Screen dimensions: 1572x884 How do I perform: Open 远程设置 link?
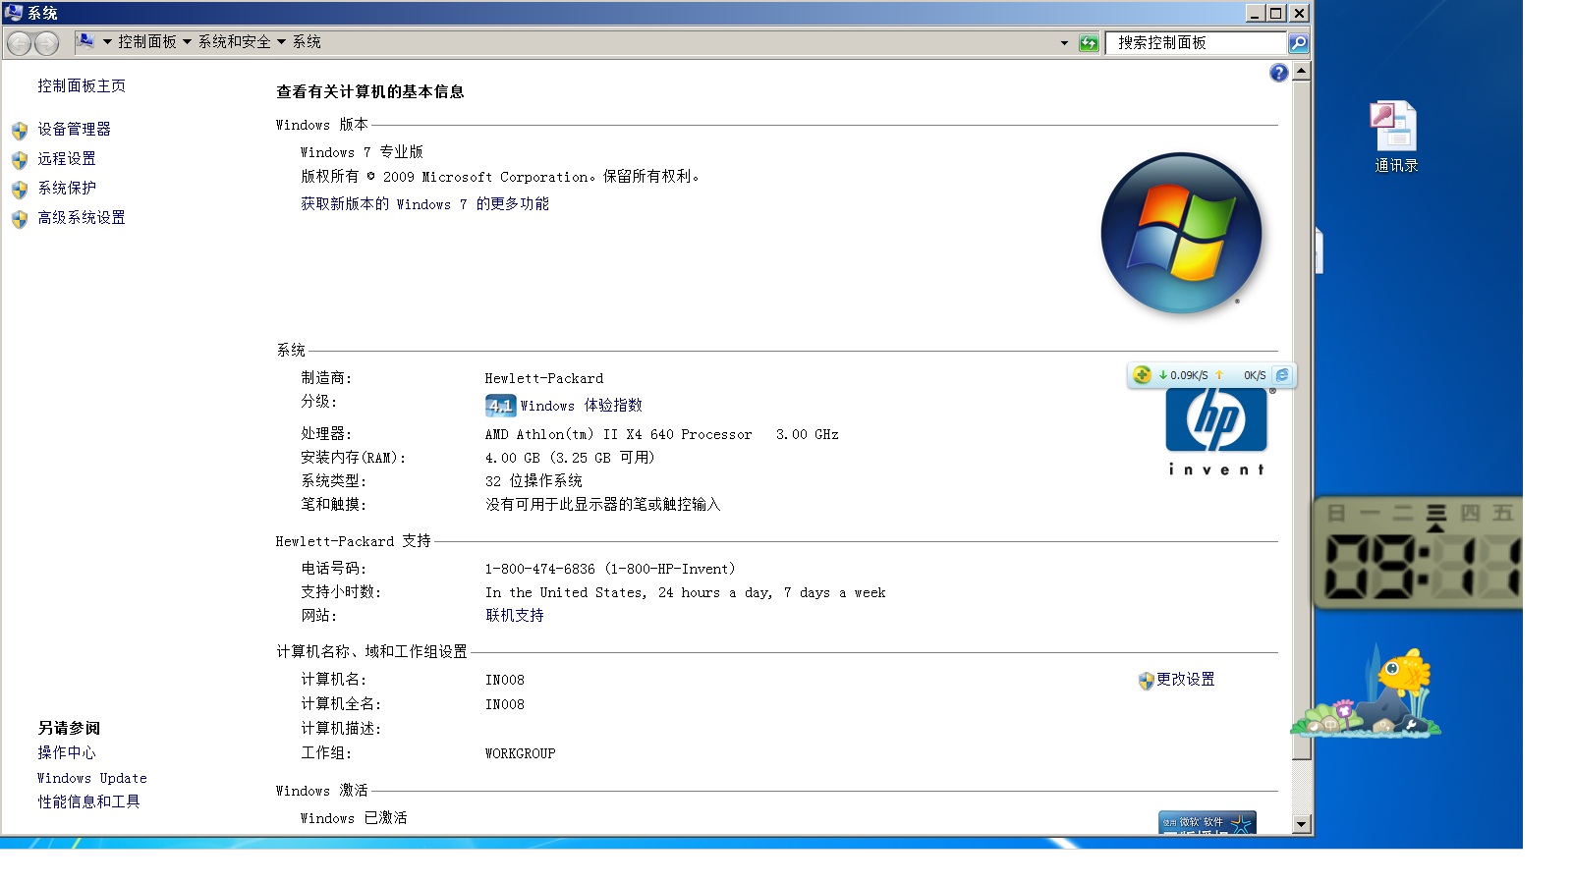tap(67, 159)
